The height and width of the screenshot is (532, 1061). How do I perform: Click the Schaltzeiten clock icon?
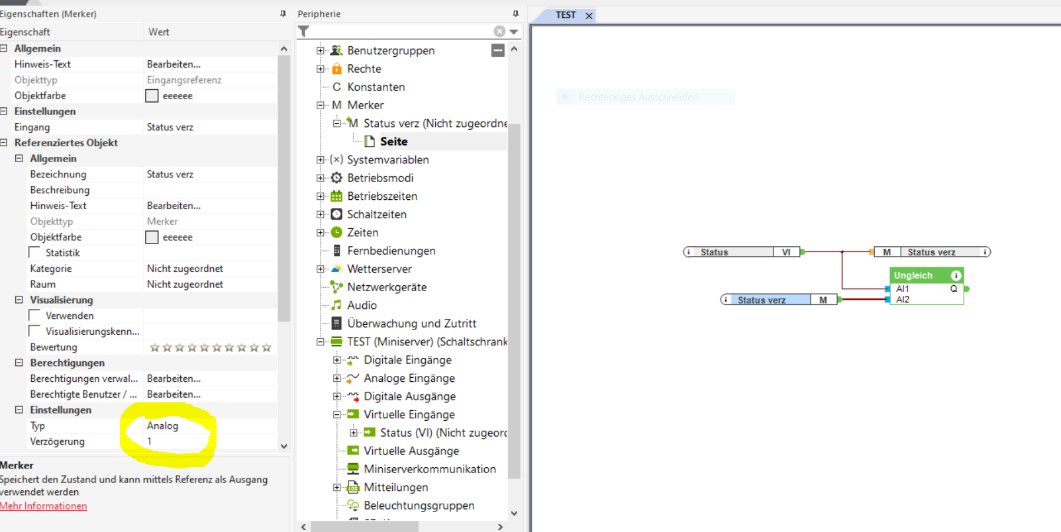click(x=336, y=214)
